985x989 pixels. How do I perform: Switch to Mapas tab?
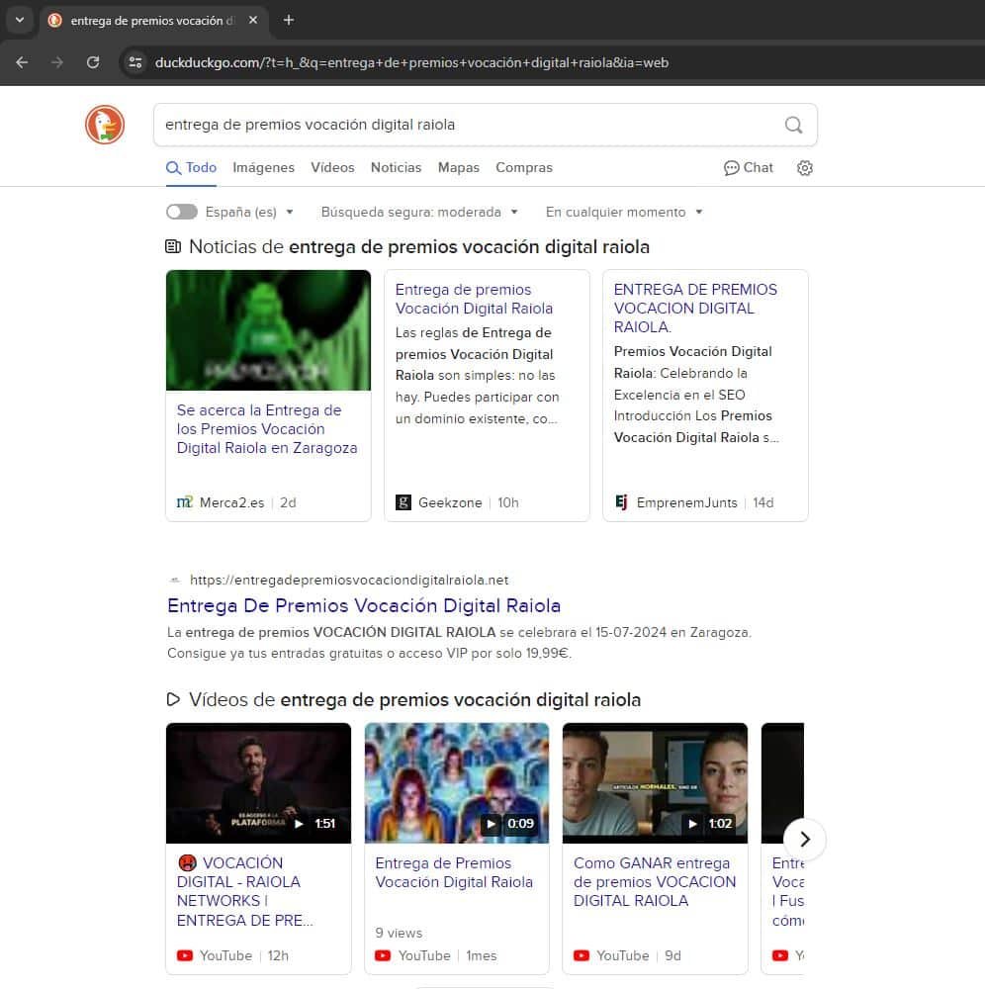459,168
